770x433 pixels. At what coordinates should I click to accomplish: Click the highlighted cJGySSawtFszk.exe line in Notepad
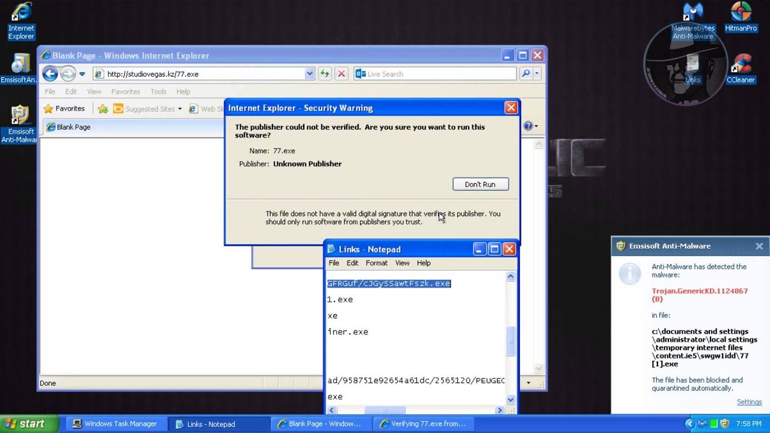[x=389, y=283]
